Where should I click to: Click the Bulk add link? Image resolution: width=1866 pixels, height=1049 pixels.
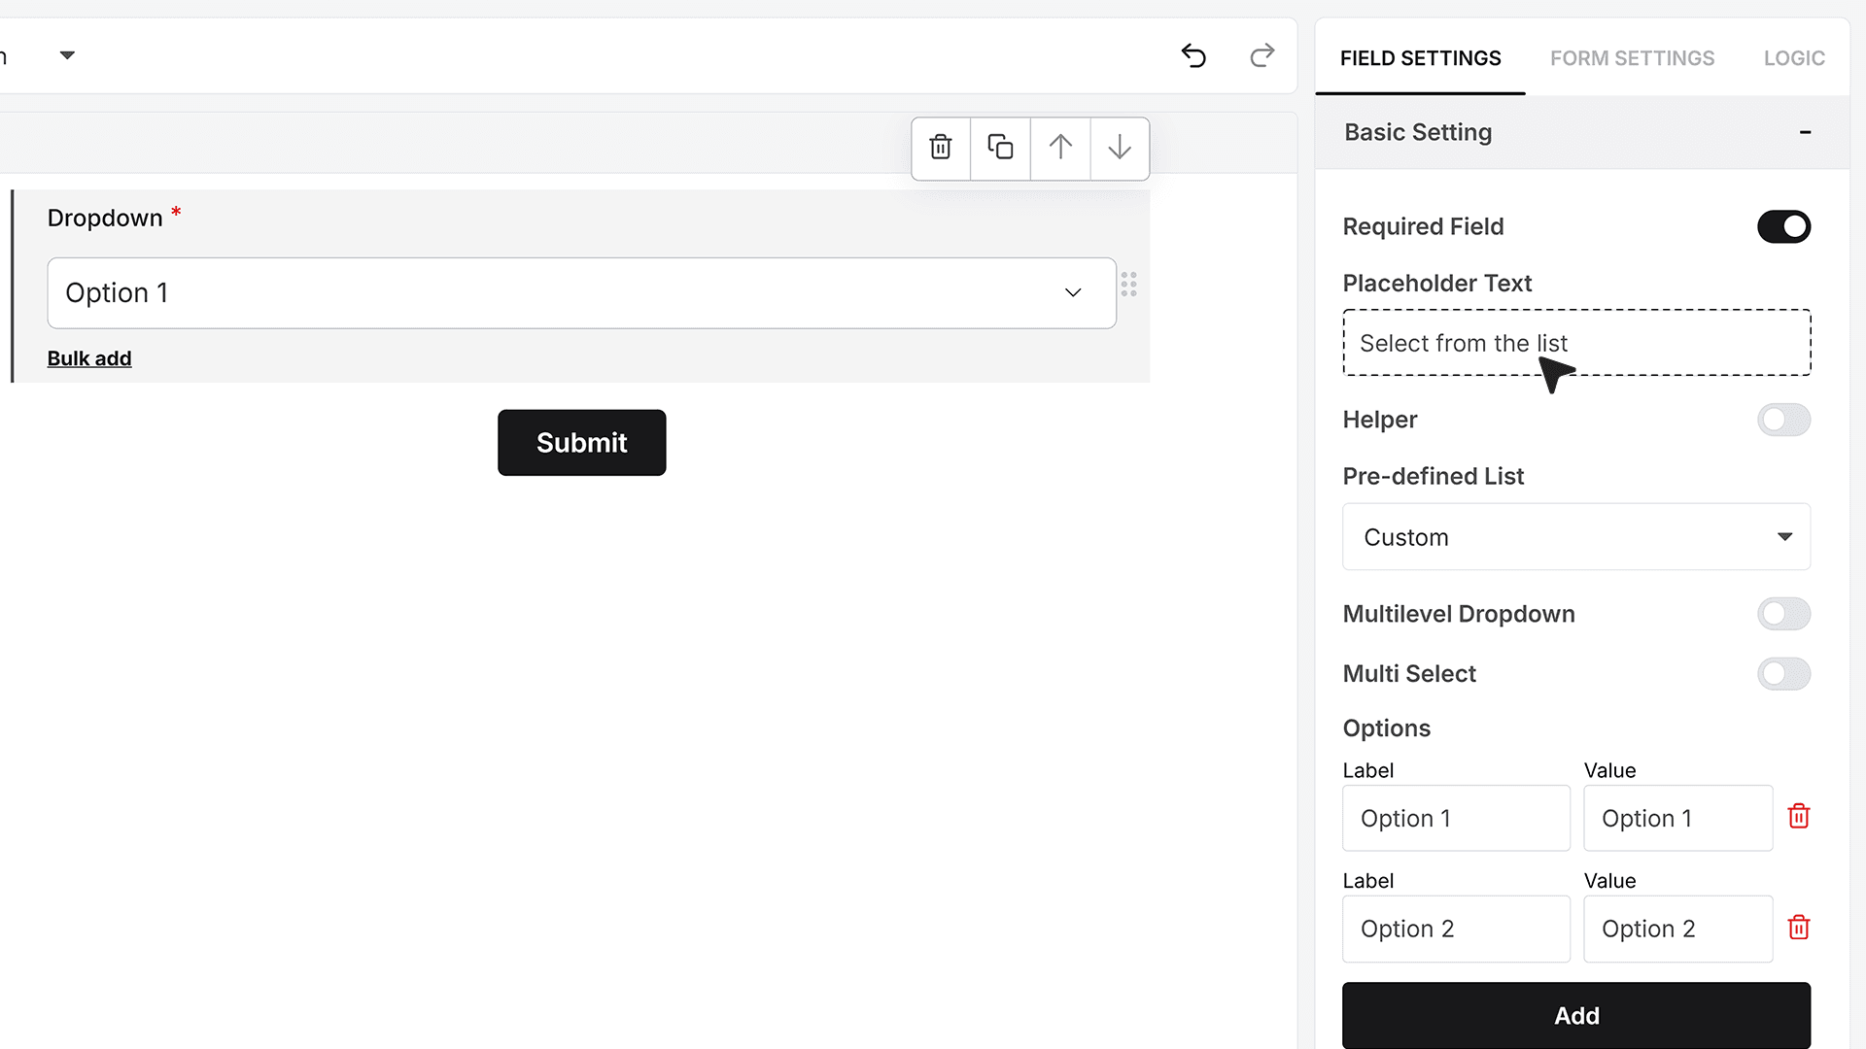[89, 358]
